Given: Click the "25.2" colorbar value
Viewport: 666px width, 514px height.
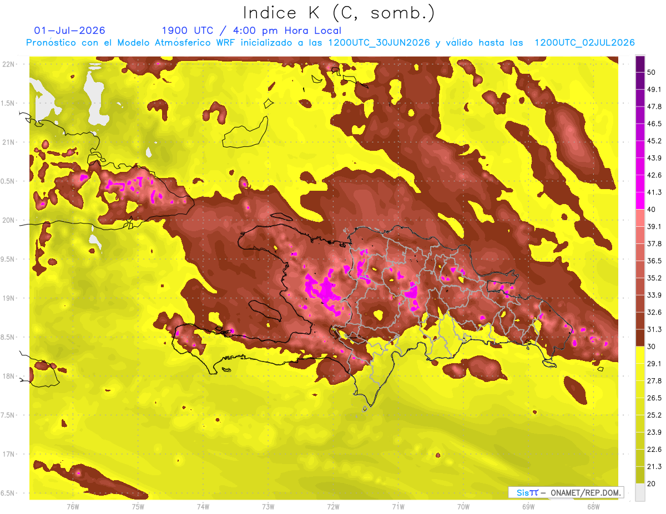Looking at the screenshot, I should click(654, 415).
